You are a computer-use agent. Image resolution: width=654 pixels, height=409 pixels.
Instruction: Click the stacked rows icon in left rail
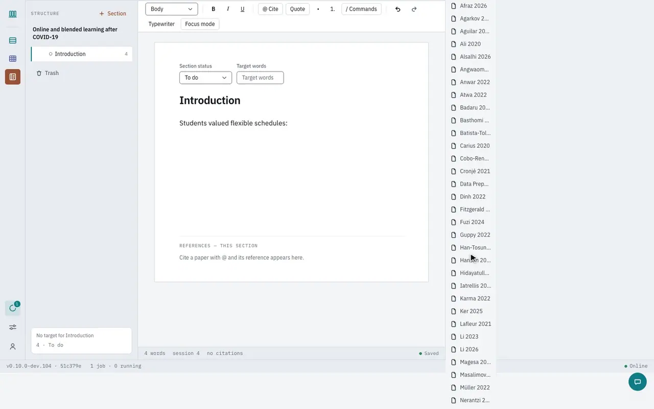point(13,40)
